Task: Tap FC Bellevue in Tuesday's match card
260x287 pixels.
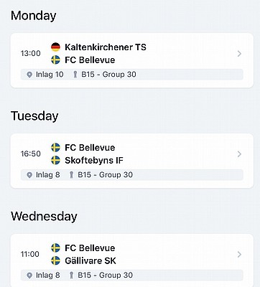Action: click(90, 148)
